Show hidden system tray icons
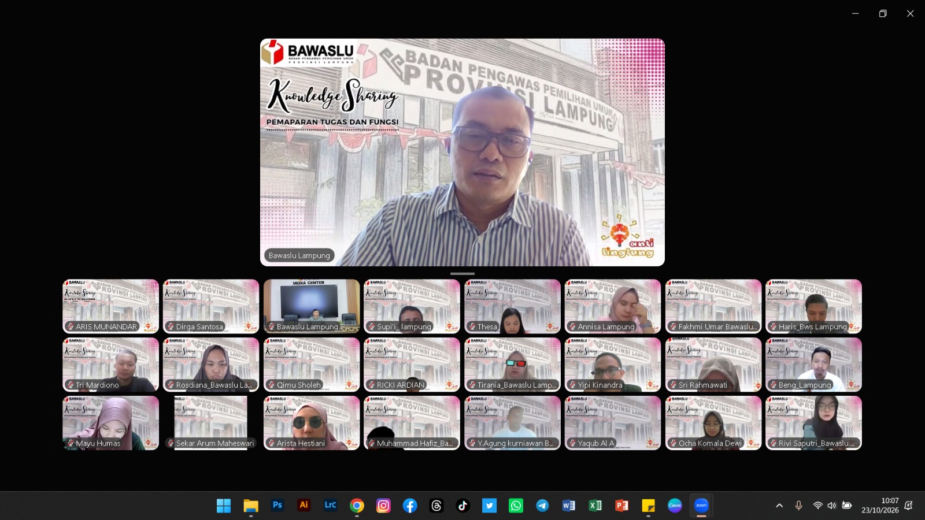This screenshot has height=520, width=925. (x=779, y=506)
